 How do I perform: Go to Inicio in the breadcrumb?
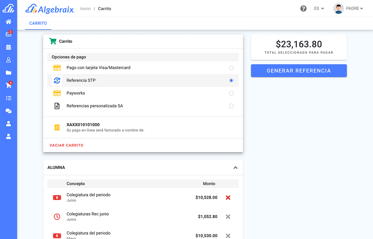pos(85,9)
